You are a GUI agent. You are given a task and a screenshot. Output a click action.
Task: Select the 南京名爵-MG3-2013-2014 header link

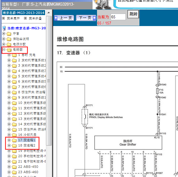(x=23, y=13)
